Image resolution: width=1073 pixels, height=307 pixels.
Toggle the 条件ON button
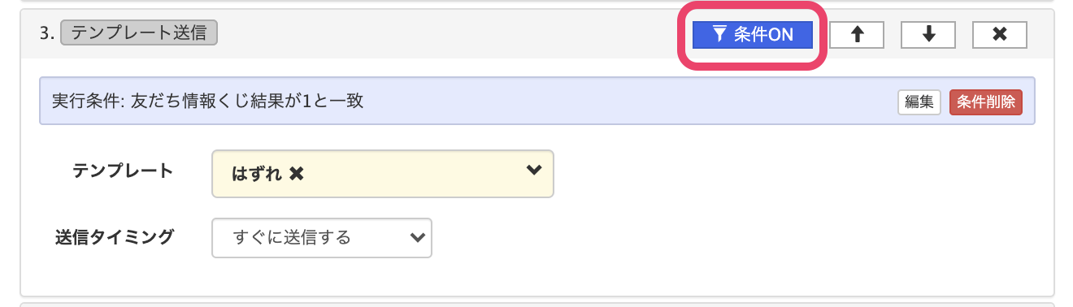(x=753, y=35)
